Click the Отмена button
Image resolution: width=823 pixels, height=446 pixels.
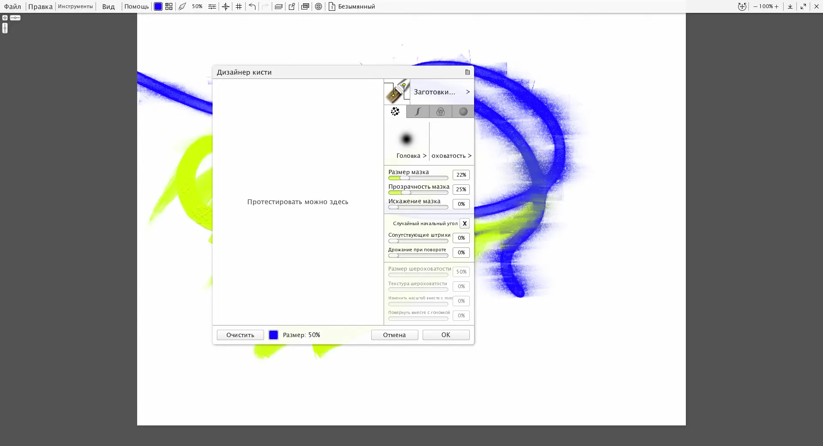(x=395, y=335)
